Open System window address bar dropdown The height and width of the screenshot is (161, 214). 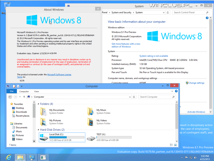click(x=164, y=13)
